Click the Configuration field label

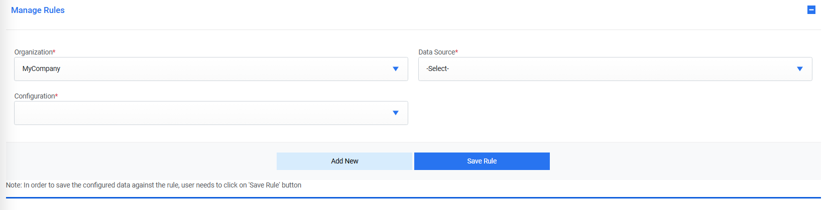pos(34,96)
